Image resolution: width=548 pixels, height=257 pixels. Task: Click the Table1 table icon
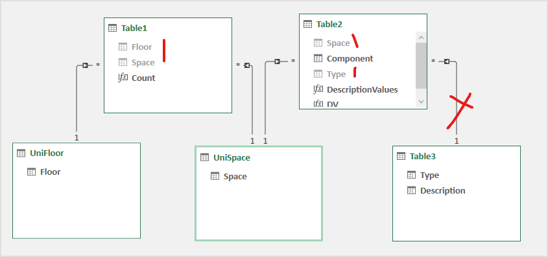(113, 28)
